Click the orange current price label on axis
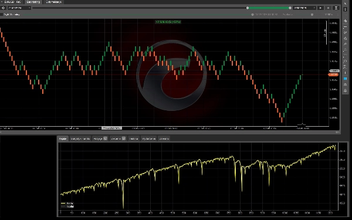The width and height of the screenshot is (352, 220). (x=334, y=75)
